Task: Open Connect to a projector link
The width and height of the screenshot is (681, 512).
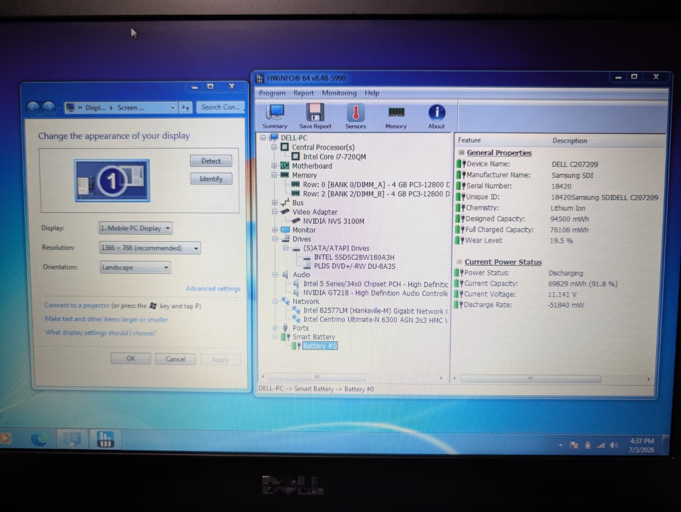Action: [x=77, y=305]
